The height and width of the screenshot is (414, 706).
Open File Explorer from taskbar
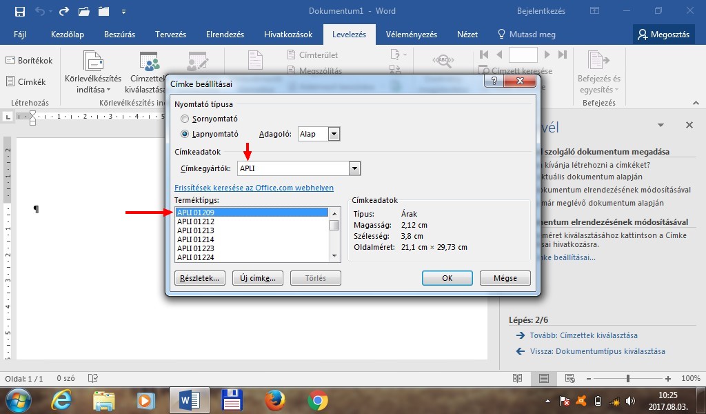click(x=104, y=400)
